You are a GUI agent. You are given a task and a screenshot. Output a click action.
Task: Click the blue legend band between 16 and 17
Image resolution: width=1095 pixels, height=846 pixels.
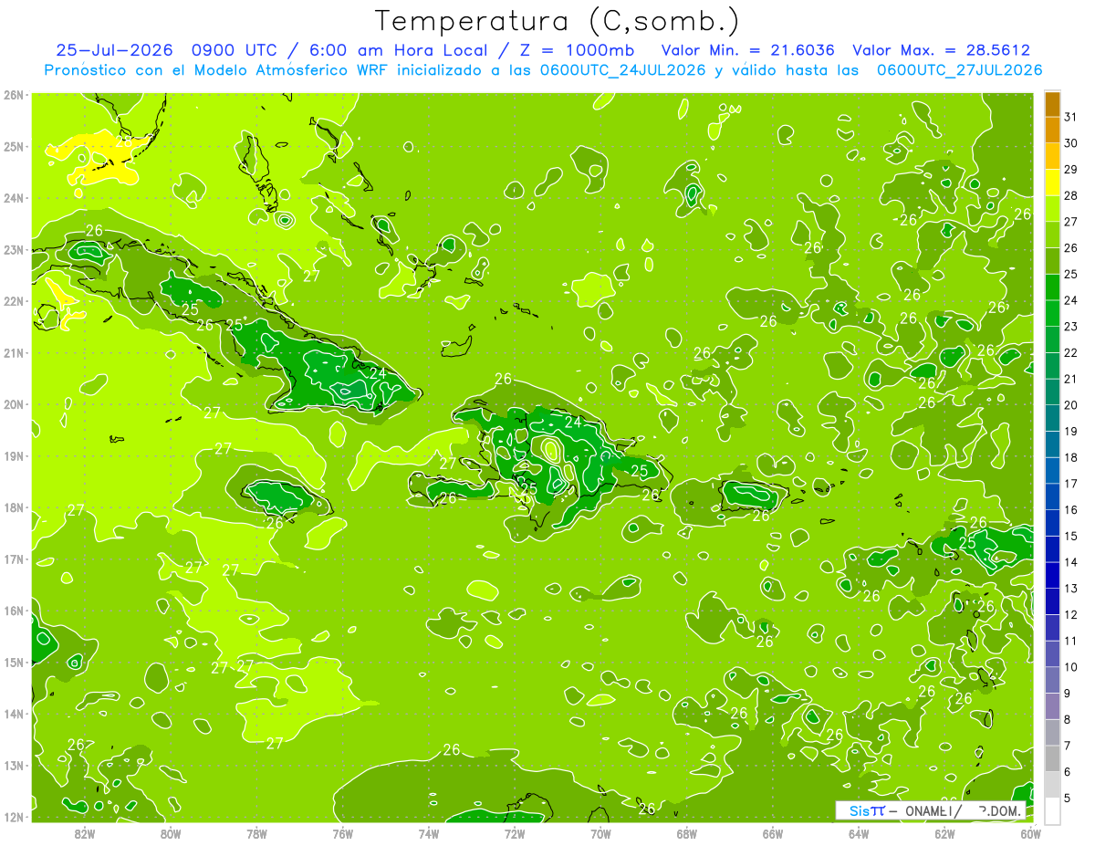[1052, 496]
